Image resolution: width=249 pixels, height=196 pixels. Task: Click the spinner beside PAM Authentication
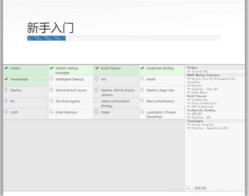[142, 101]
